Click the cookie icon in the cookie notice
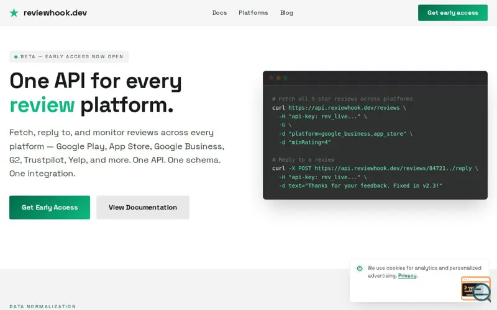The height and width of the screenshot is (310, 497). (360, 268)
